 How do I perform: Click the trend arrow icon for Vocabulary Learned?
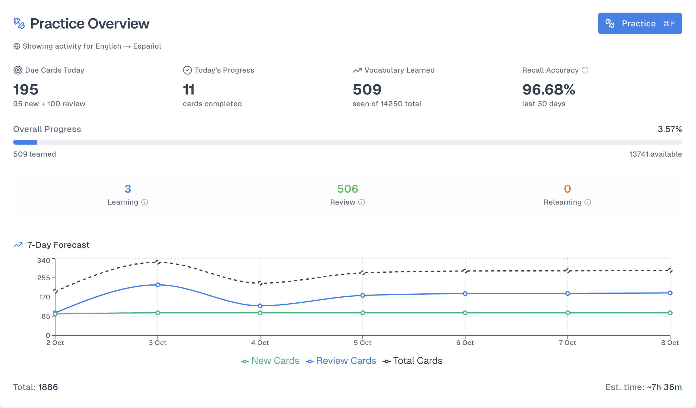pyautogui.click(x=357, y=70)
